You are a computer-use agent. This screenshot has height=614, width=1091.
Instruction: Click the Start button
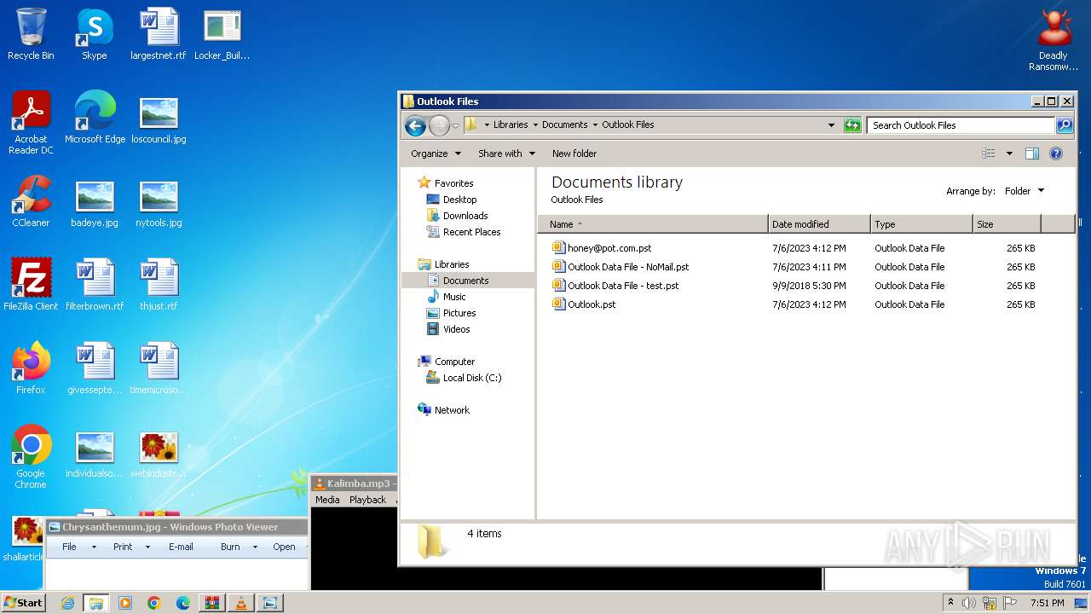pos(23,603)
